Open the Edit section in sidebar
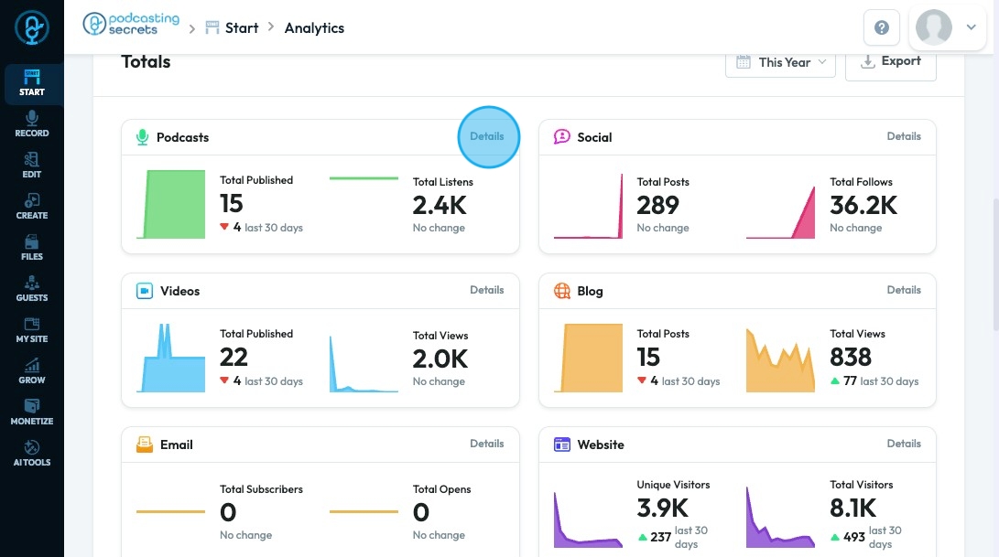999x557 pixels. (32, 166)
